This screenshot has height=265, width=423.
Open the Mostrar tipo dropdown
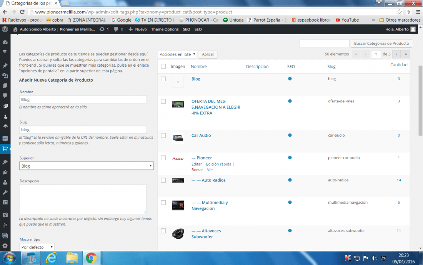pyautogui.click(x=37, y=247)
